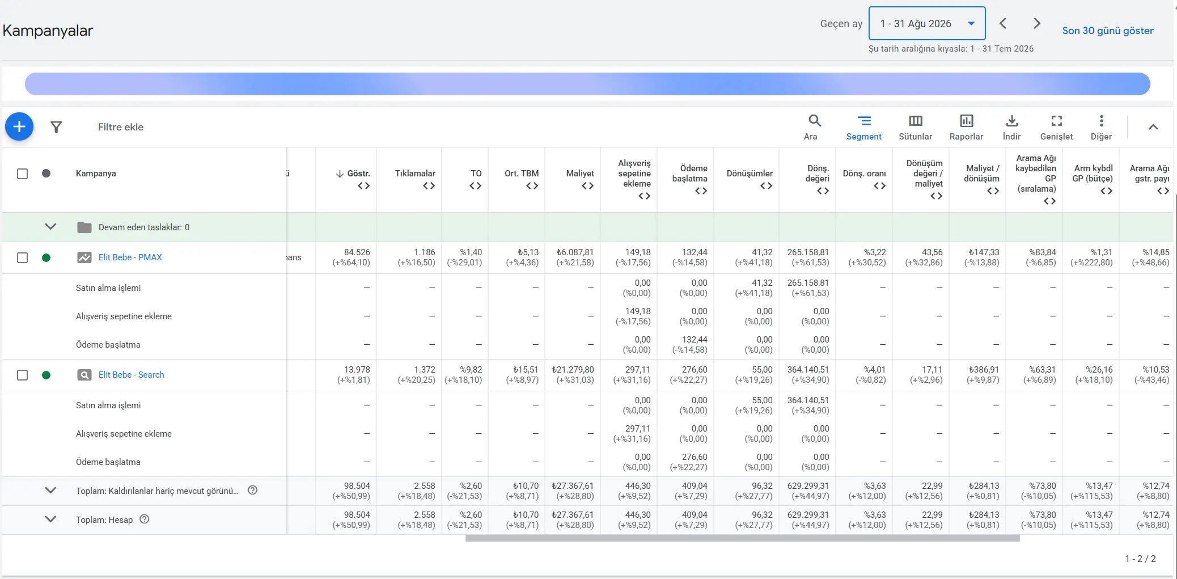Check the Elit Bebe - Search checkbox
Viewport: 1177px width, 579px height.
point(22,375)
